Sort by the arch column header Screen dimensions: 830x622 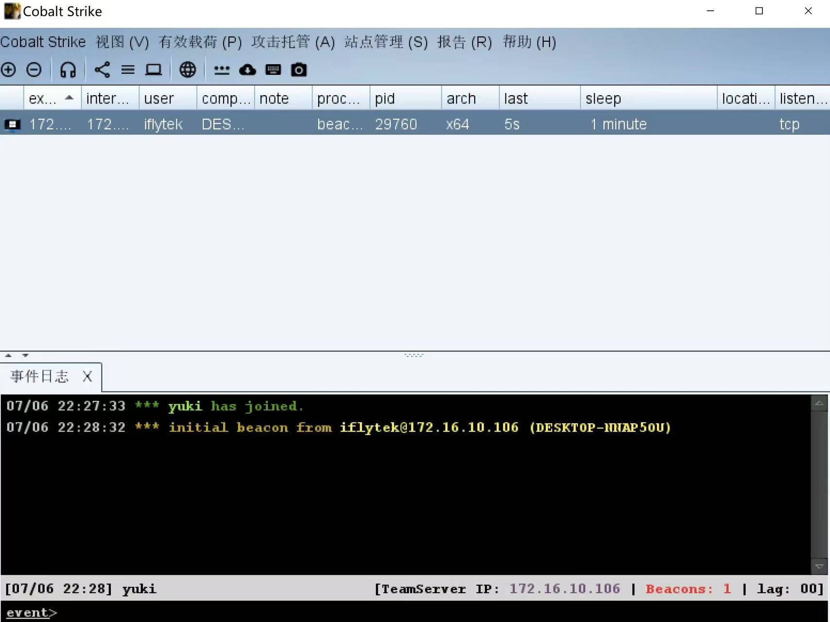point(470,99)
